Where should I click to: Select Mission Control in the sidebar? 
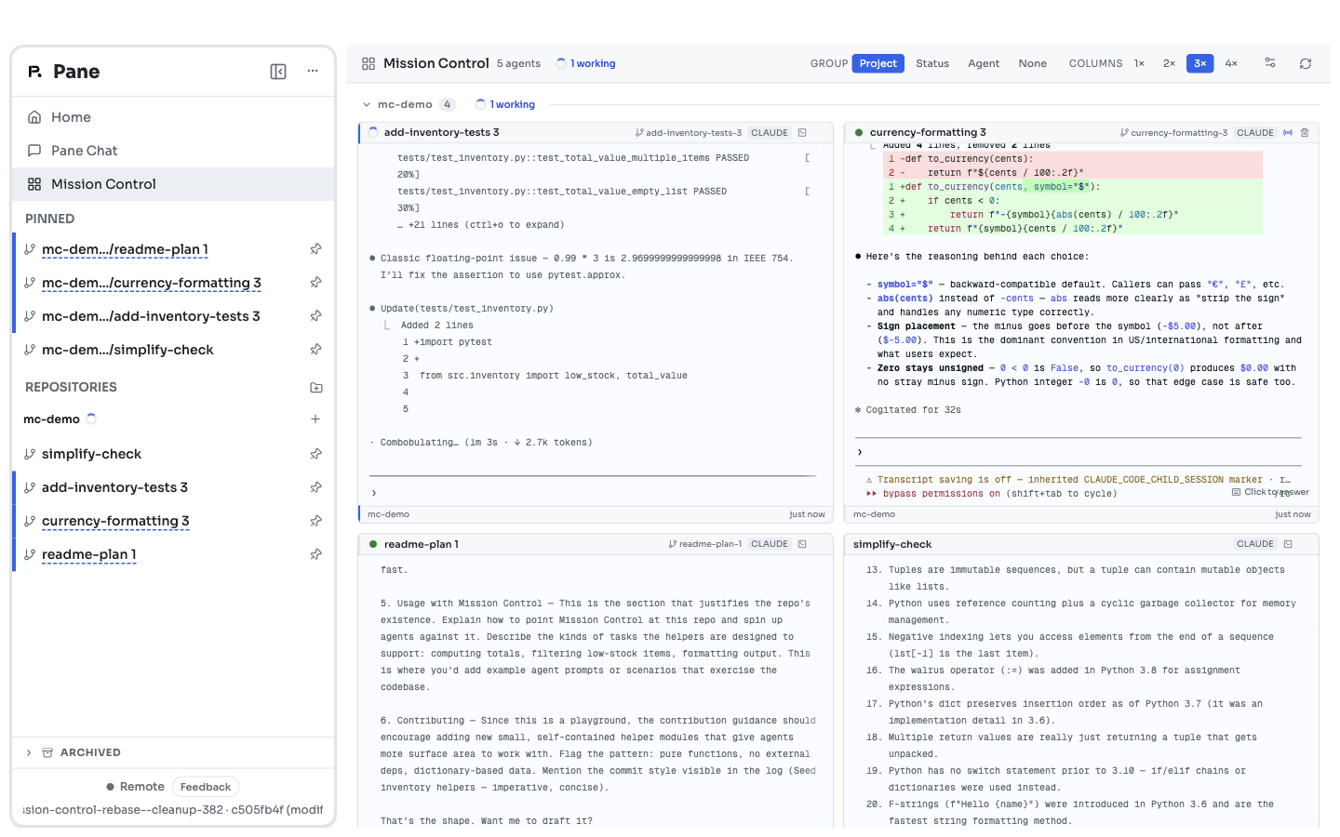(x=173, y=184)
